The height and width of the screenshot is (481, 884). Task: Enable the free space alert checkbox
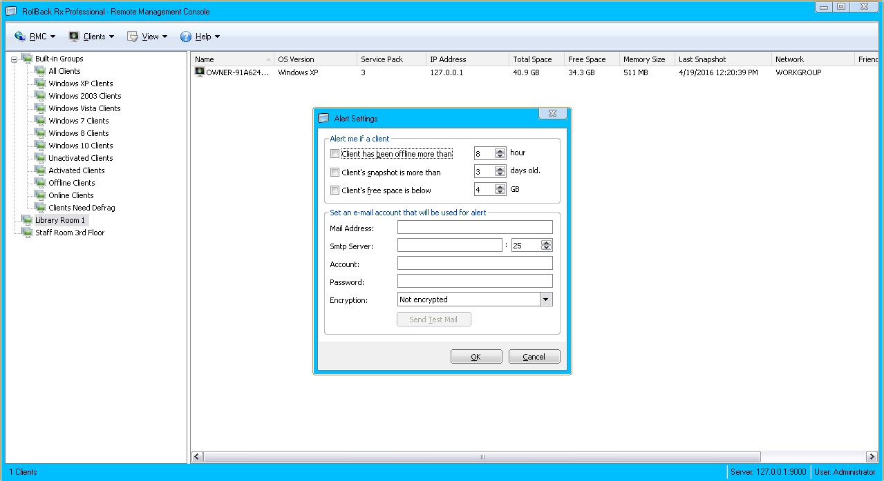(335, 190)
